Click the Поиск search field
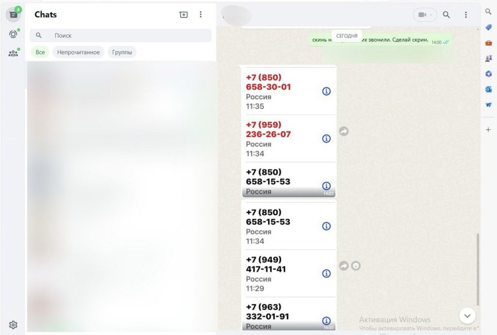 [120, 35]
